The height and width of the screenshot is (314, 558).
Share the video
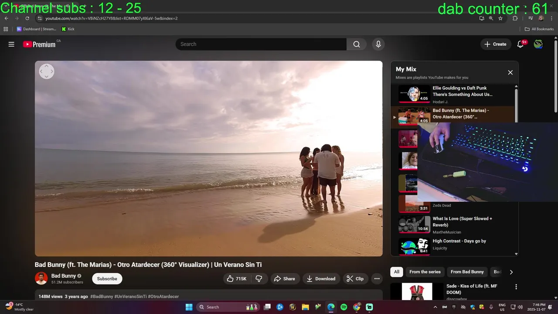point(285,279)
